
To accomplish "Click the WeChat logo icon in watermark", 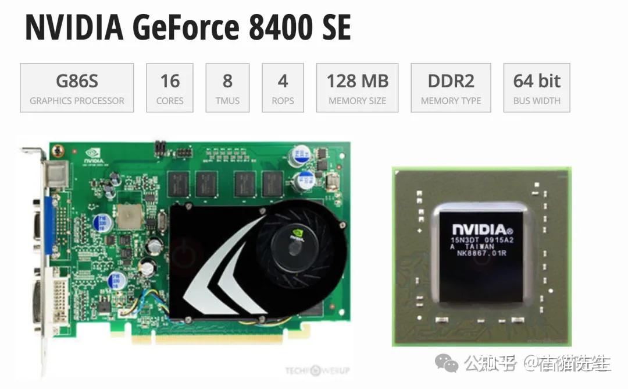I will click(x=447, y=363).
